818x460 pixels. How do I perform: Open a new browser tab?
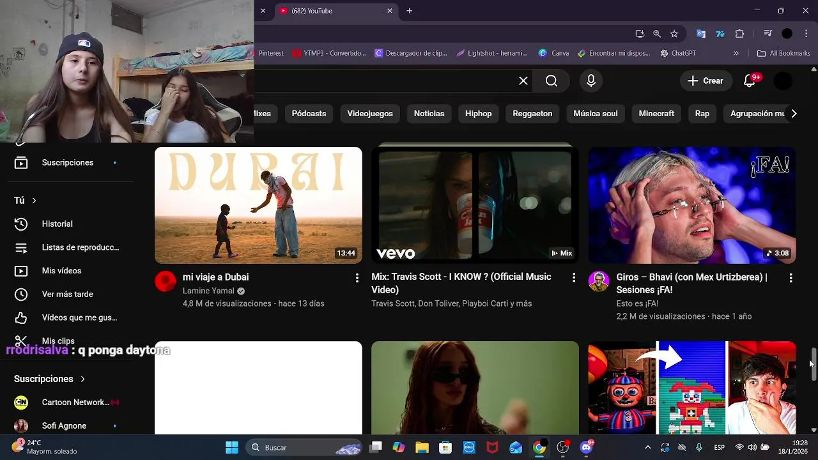click(409, 11)
